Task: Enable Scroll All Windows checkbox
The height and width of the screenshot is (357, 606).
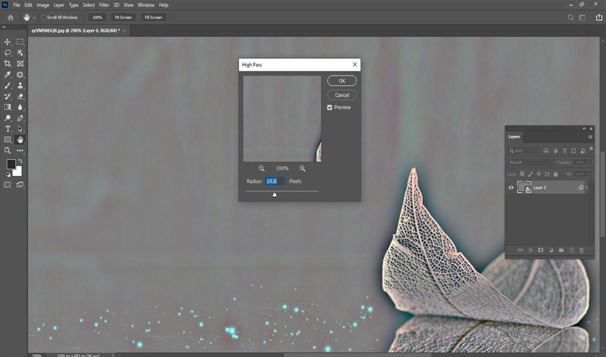Action: click(44, 17)
